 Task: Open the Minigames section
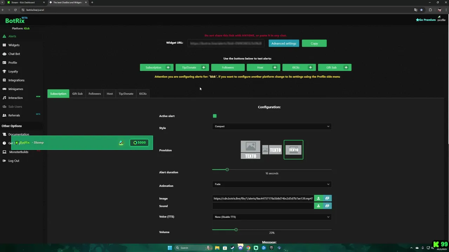point(15,89)
